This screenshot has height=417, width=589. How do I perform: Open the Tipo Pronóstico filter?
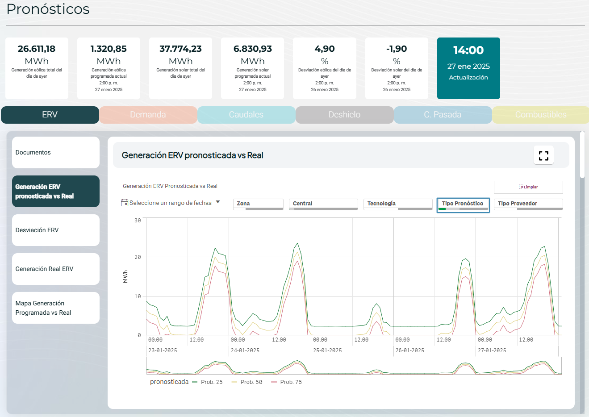[463, 204]
